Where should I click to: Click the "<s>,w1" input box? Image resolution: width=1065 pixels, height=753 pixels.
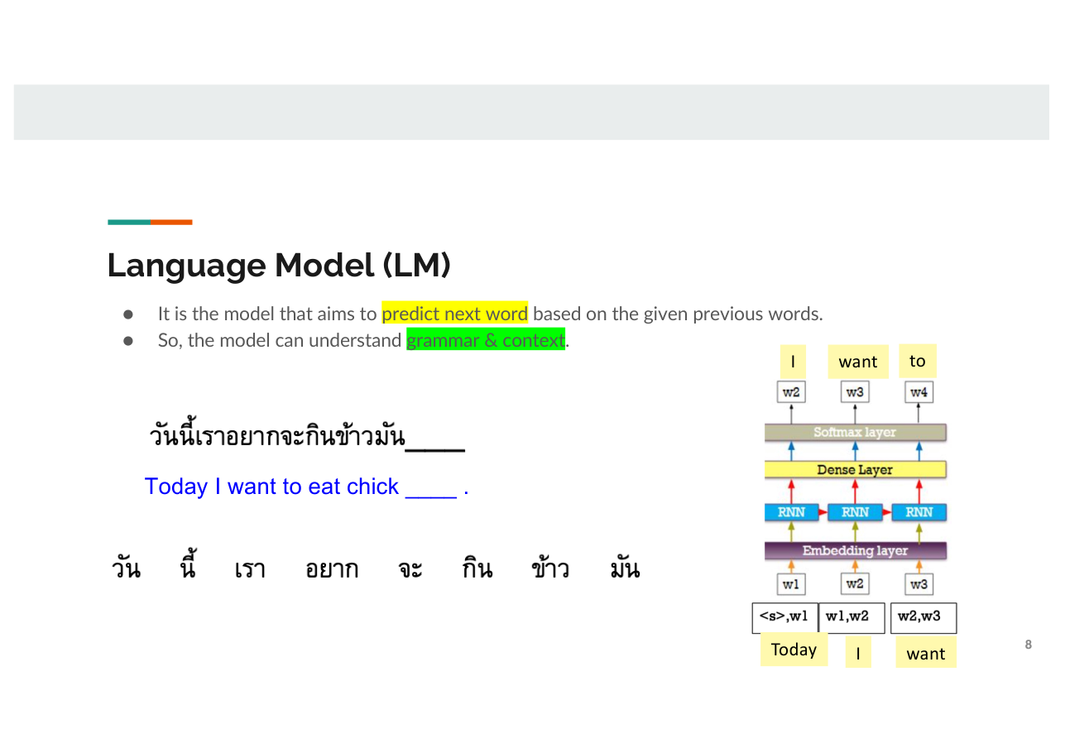(x=784, y=617)
